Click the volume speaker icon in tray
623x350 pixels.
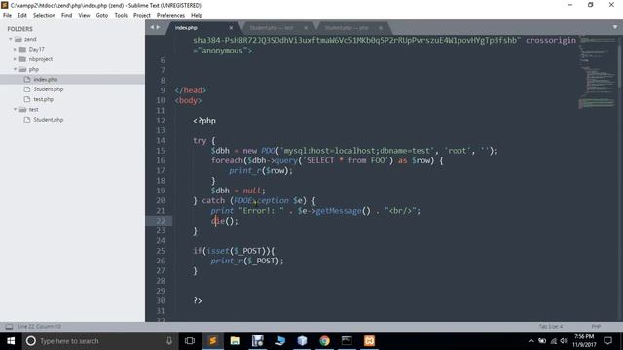click(x=564, y=341)
